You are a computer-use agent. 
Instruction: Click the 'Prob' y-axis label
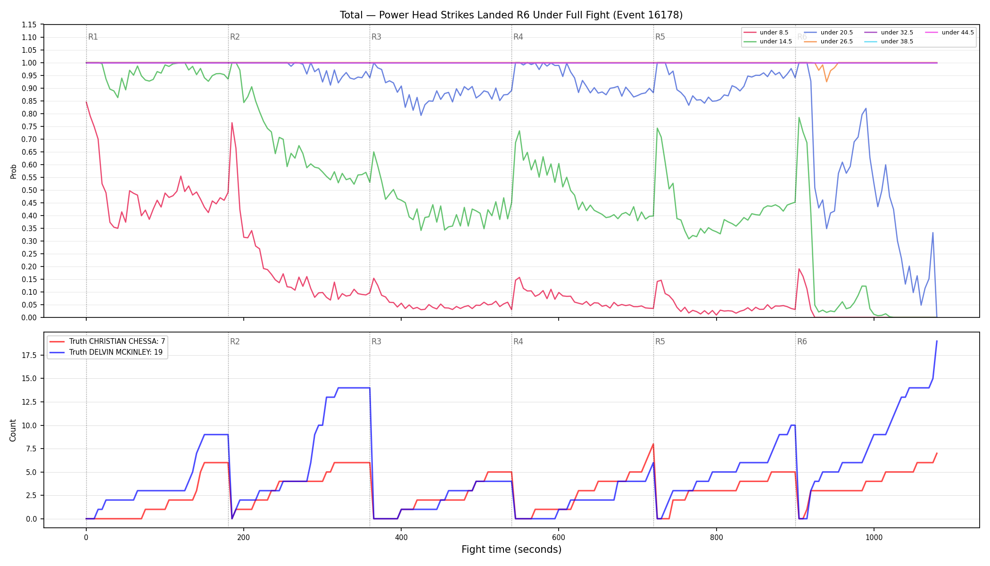pos(13,171)
